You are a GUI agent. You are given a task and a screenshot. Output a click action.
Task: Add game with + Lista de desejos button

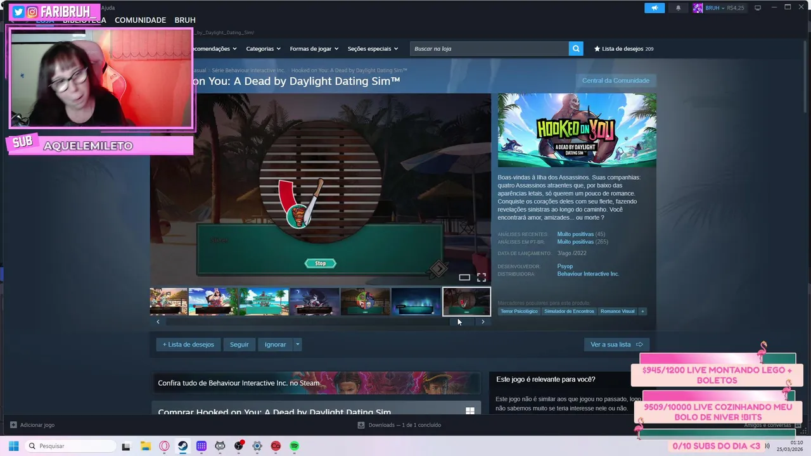click(x=188, y=345)
